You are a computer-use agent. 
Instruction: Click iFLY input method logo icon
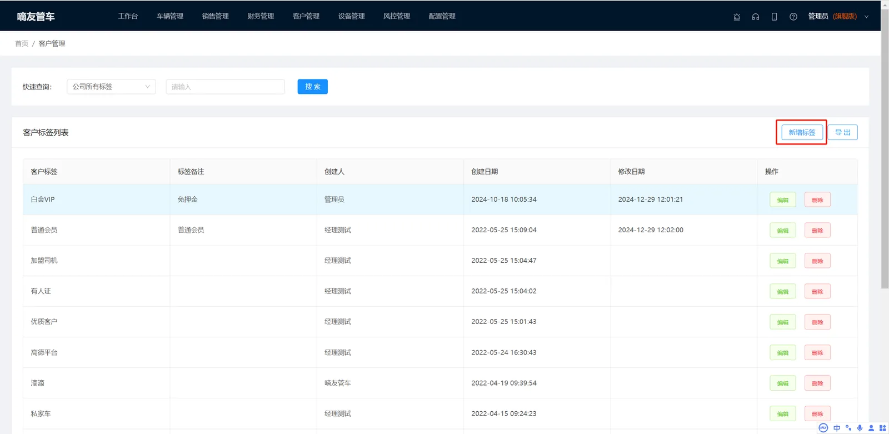[x=823, y=428]
